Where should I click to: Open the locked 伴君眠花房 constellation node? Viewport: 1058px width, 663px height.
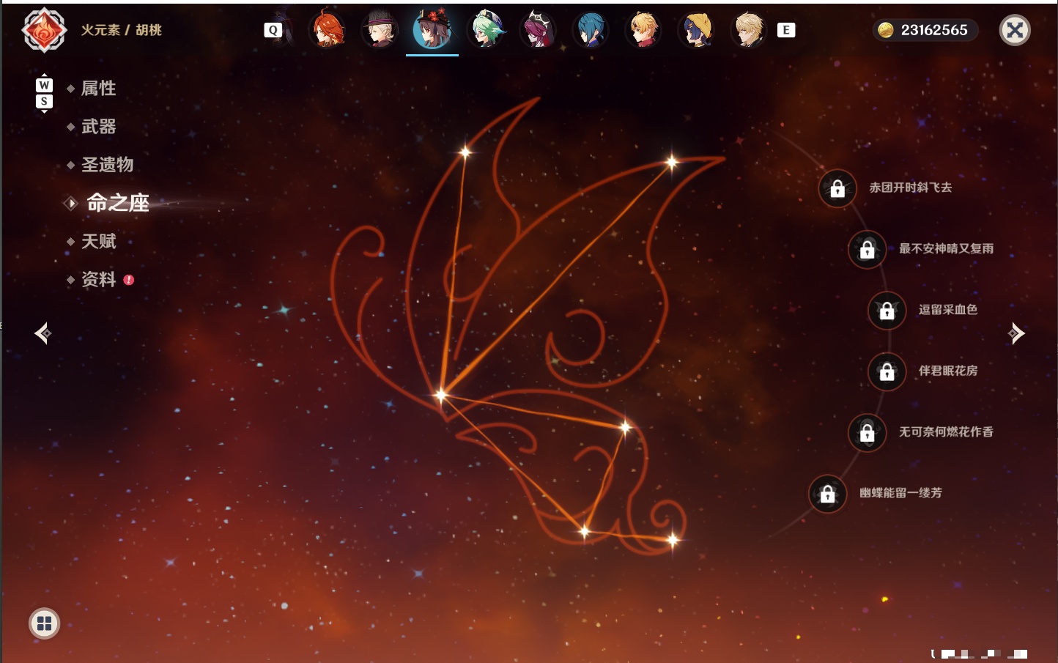click(x=887, y=371)
